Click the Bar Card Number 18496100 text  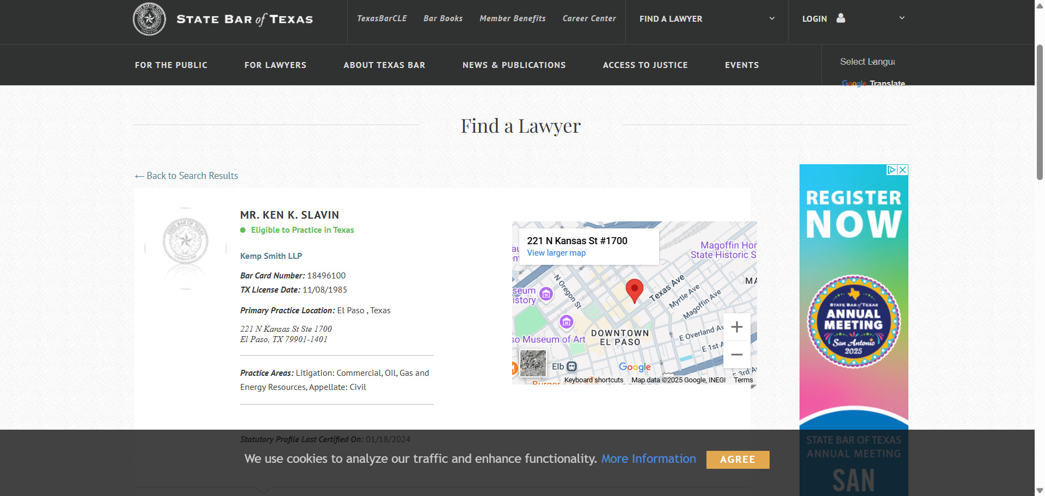(293, 276)
